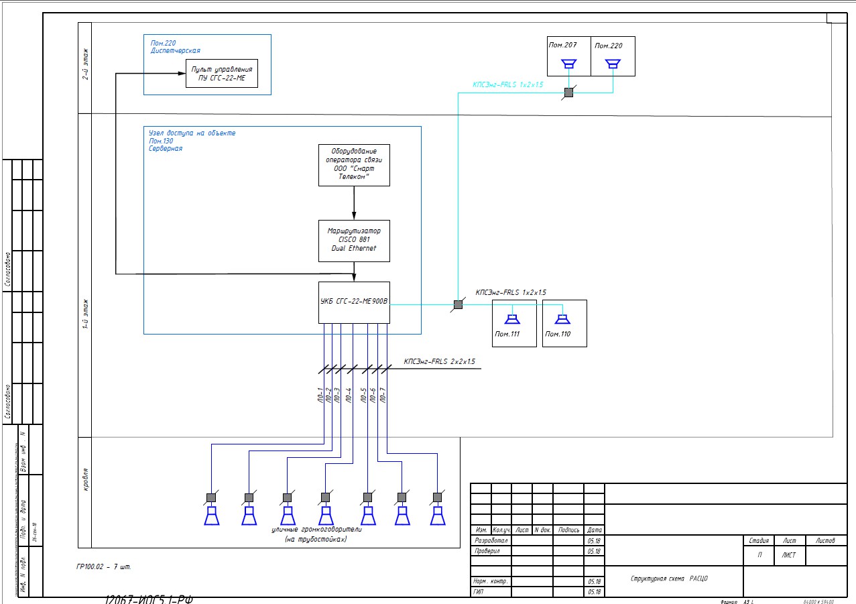The height and width of the screenshot is (604, 856).
Task: Select the УКБ СГС-22-МЕ900В block
Action: click(354, 302)
